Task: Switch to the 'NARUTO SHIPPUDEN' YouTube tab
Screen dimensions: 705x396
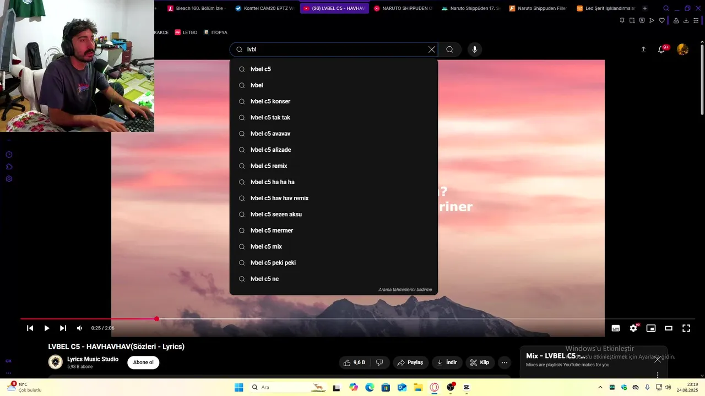Action: tap(403, 8)
